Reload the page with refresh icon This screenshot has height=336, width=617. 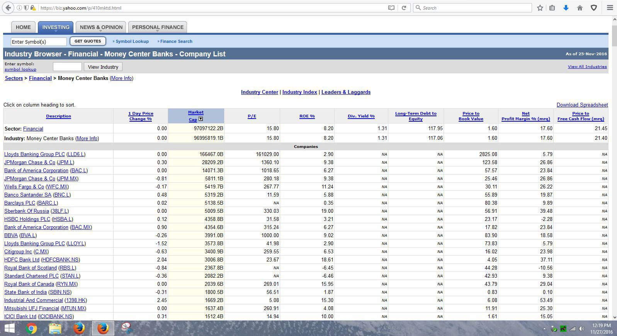point(404,8)
